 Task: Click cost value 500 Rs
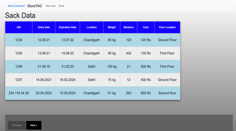tap(146, 67)
